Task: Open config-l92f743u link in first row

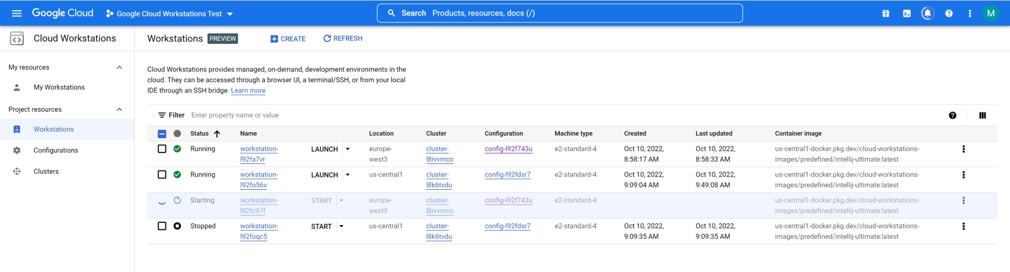Action: pyautogui.click(x=509, y=149)
